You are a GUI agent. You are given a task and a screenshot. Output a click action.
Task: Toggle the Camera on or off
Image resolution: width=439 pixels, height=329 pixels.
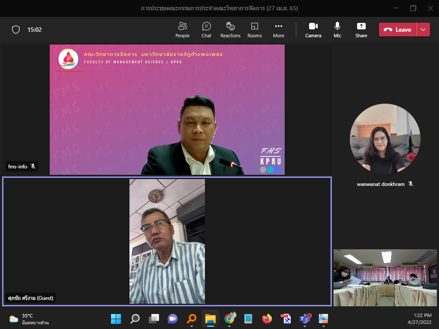tap(313, 30)
